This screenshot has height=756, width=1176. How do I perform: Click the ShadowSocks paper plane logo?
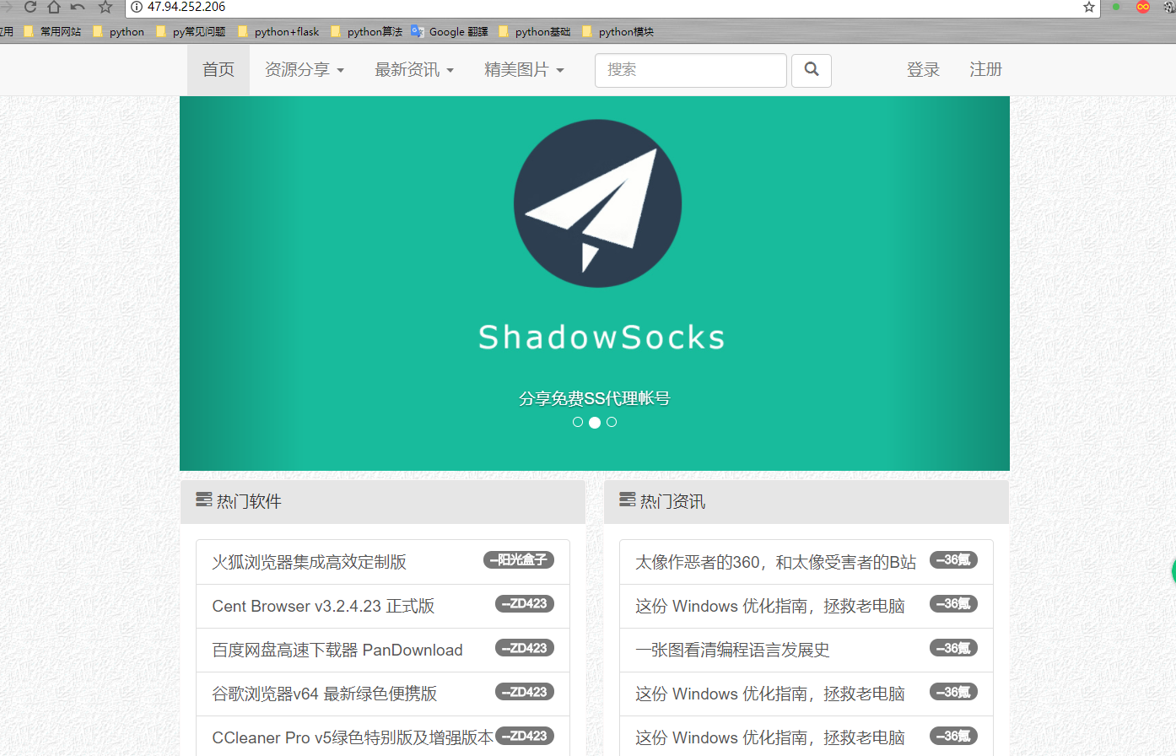point(597,203)
